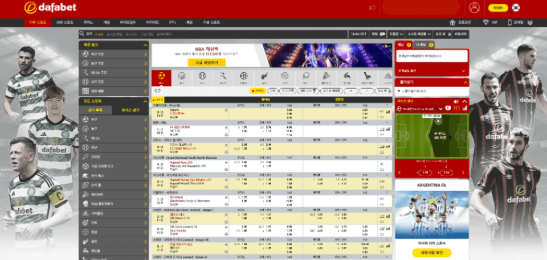This screenshot has height=260, width=547.
Task: Click the mobile phone icon in top nav
Action: [509, 22]
